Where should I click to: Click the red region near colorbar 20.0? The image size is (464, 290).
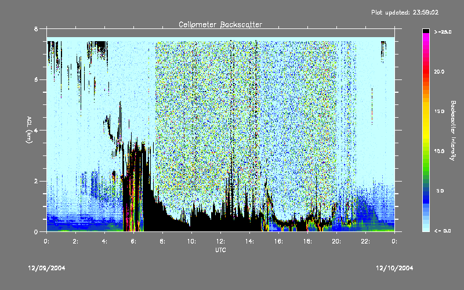[426, 72]
